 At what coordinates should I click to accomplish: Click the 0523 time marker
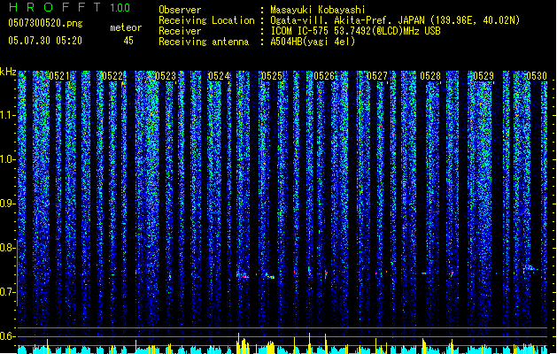(x=166, y=76)
